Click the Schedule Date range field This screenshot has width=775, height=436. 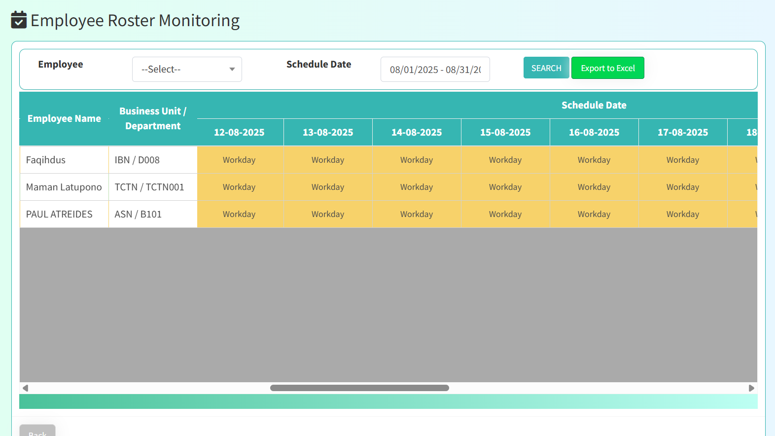(x=435, y=70)
